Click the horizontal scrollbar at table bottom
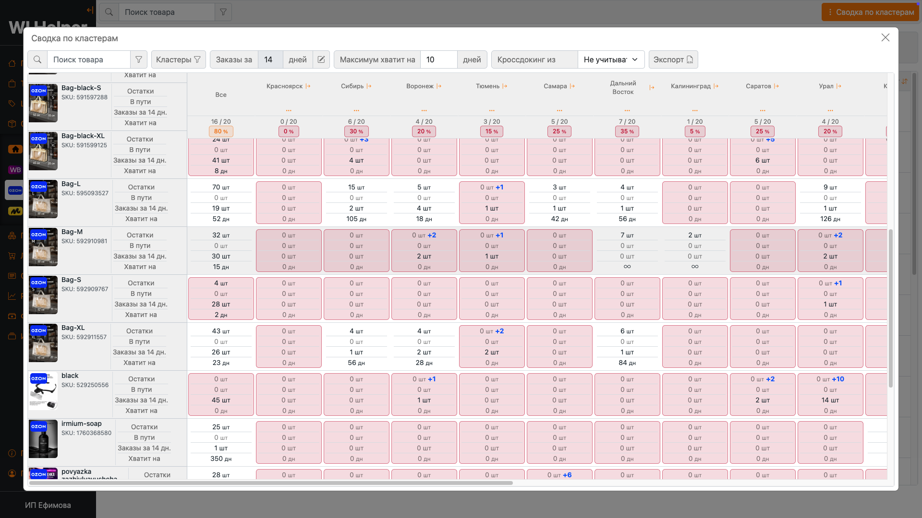Image resolution: width=922 pixels, height=518 pixels. click(x=271, y=483)
